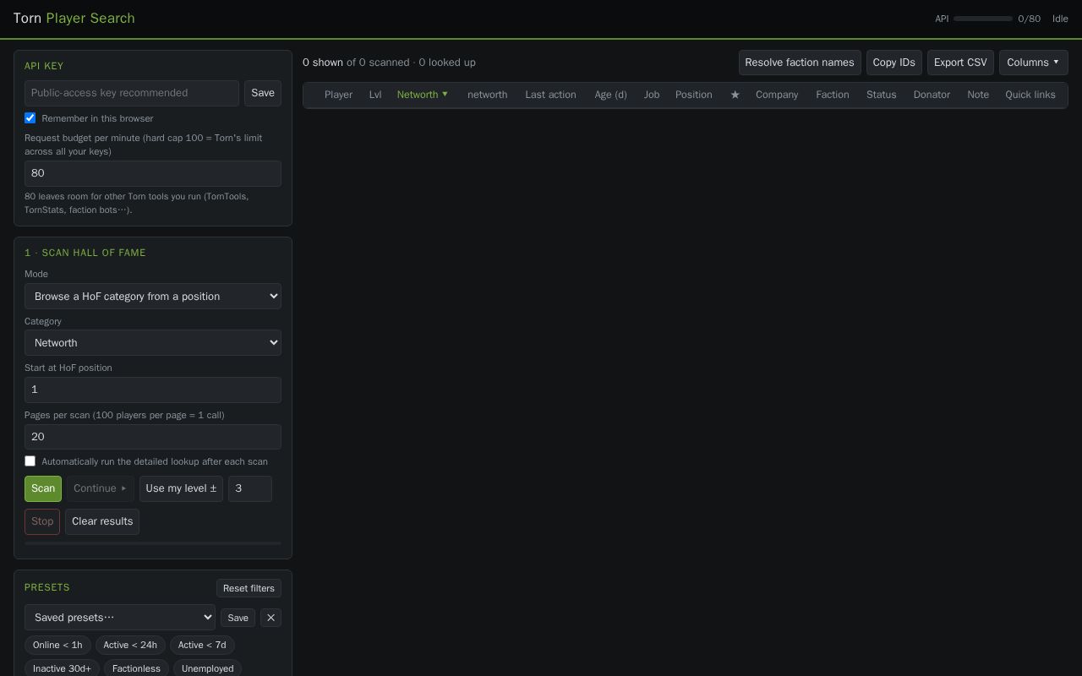Sort by the Last action column

(x=550, y=95)
